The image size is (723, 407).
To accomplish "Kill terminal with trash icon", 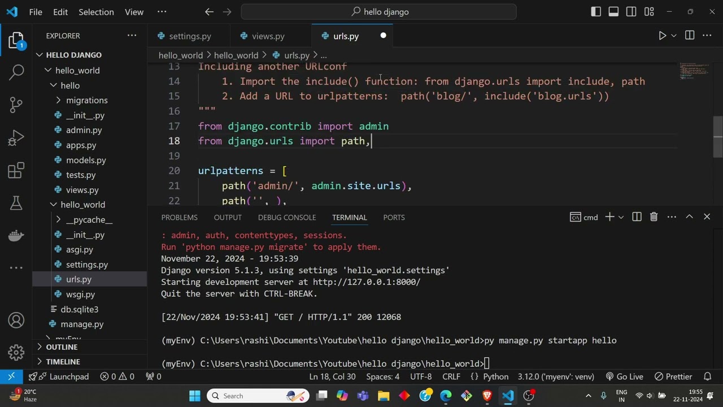I will (654, 217).
